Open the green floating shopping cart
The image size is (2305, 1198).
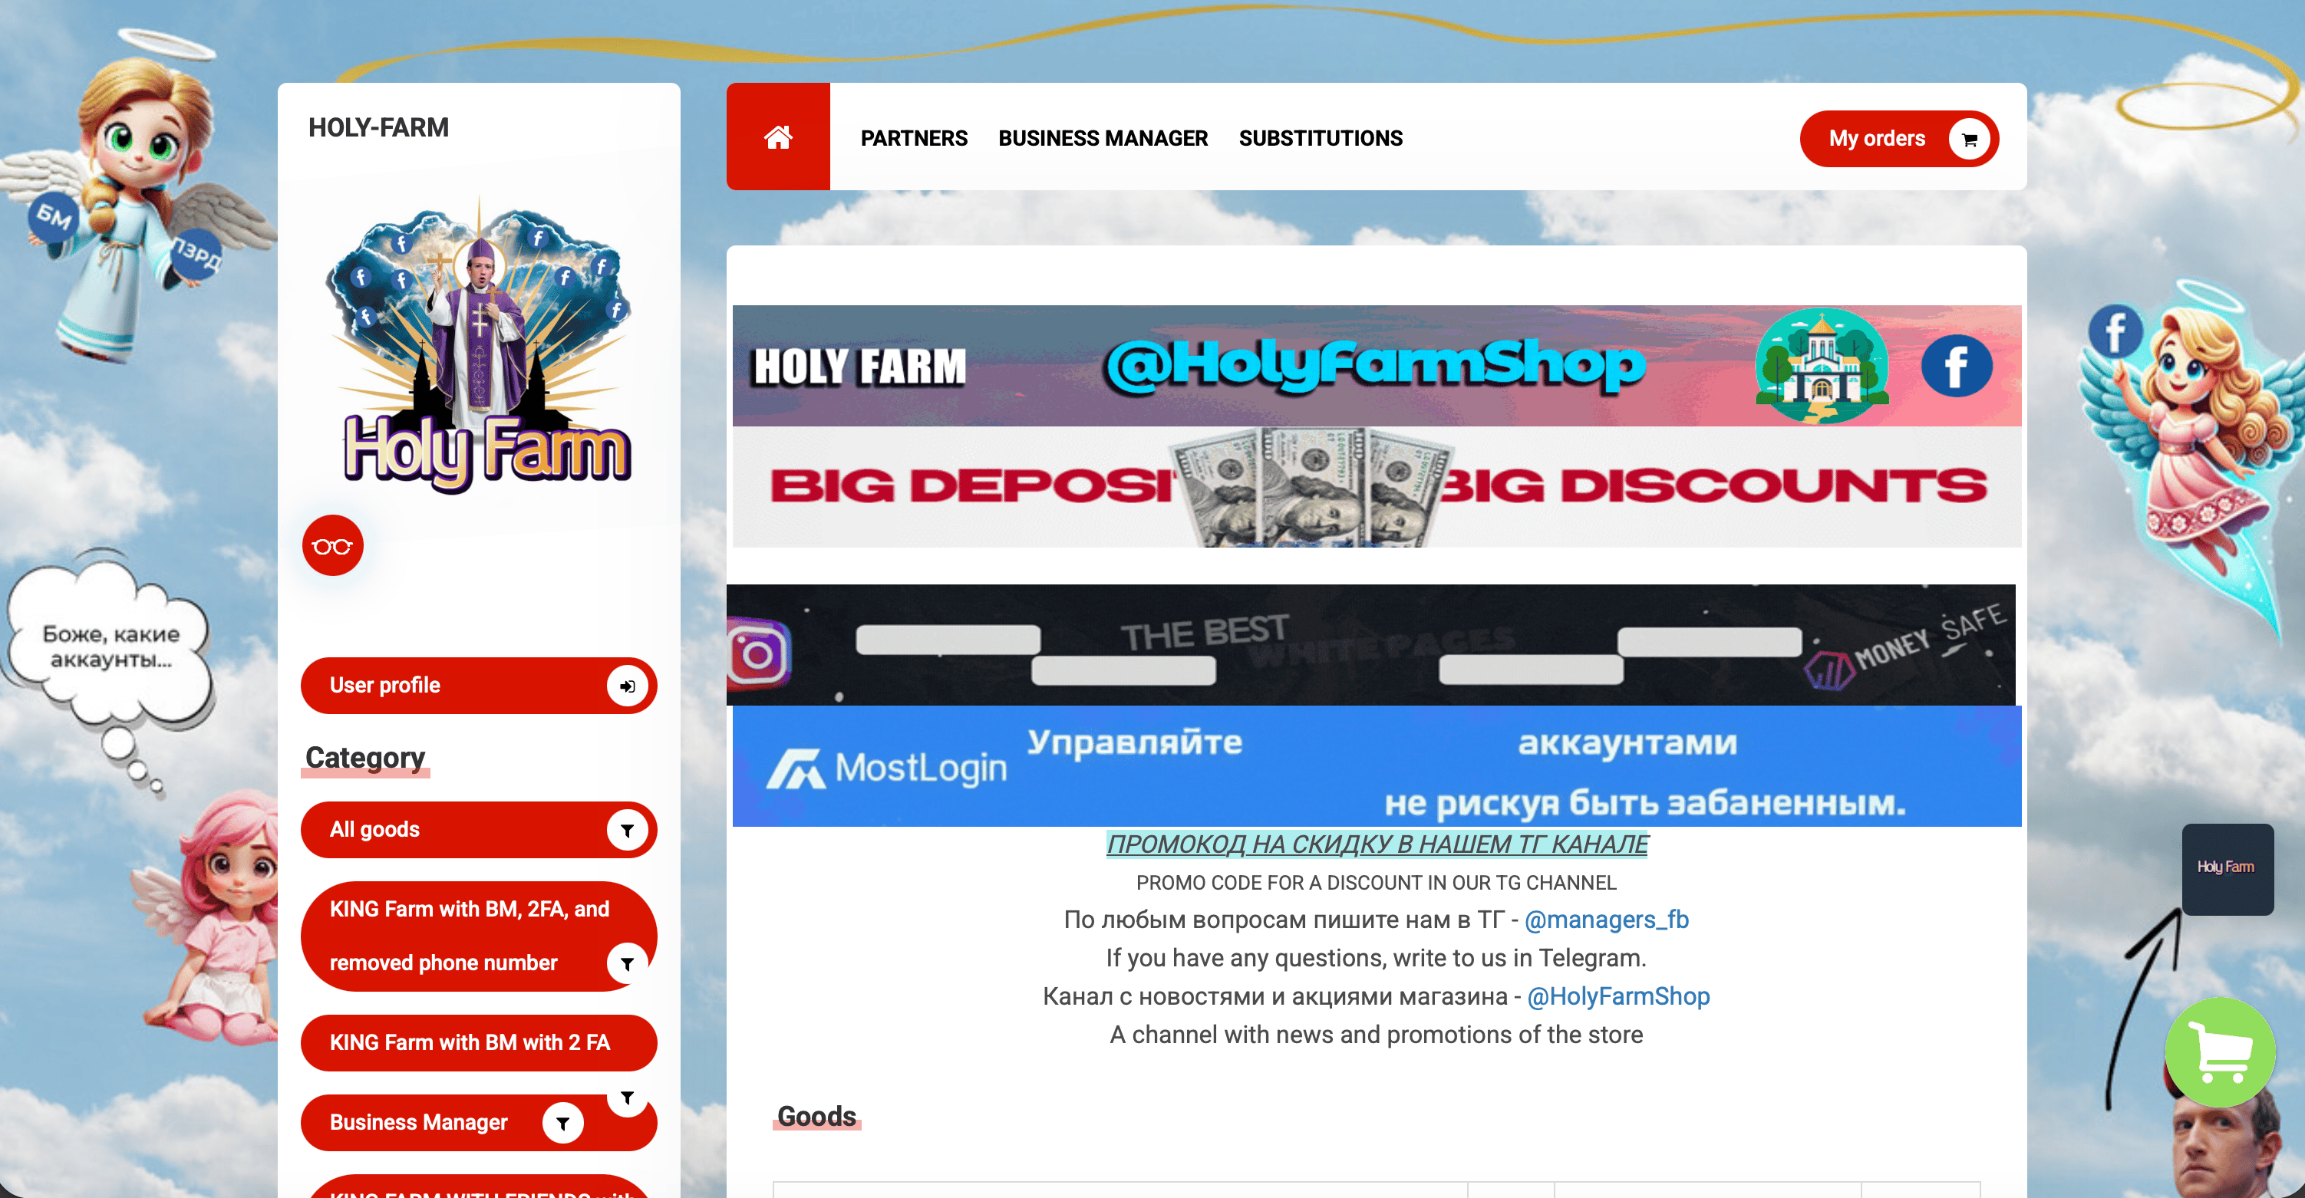[x=2220, y=1052]
